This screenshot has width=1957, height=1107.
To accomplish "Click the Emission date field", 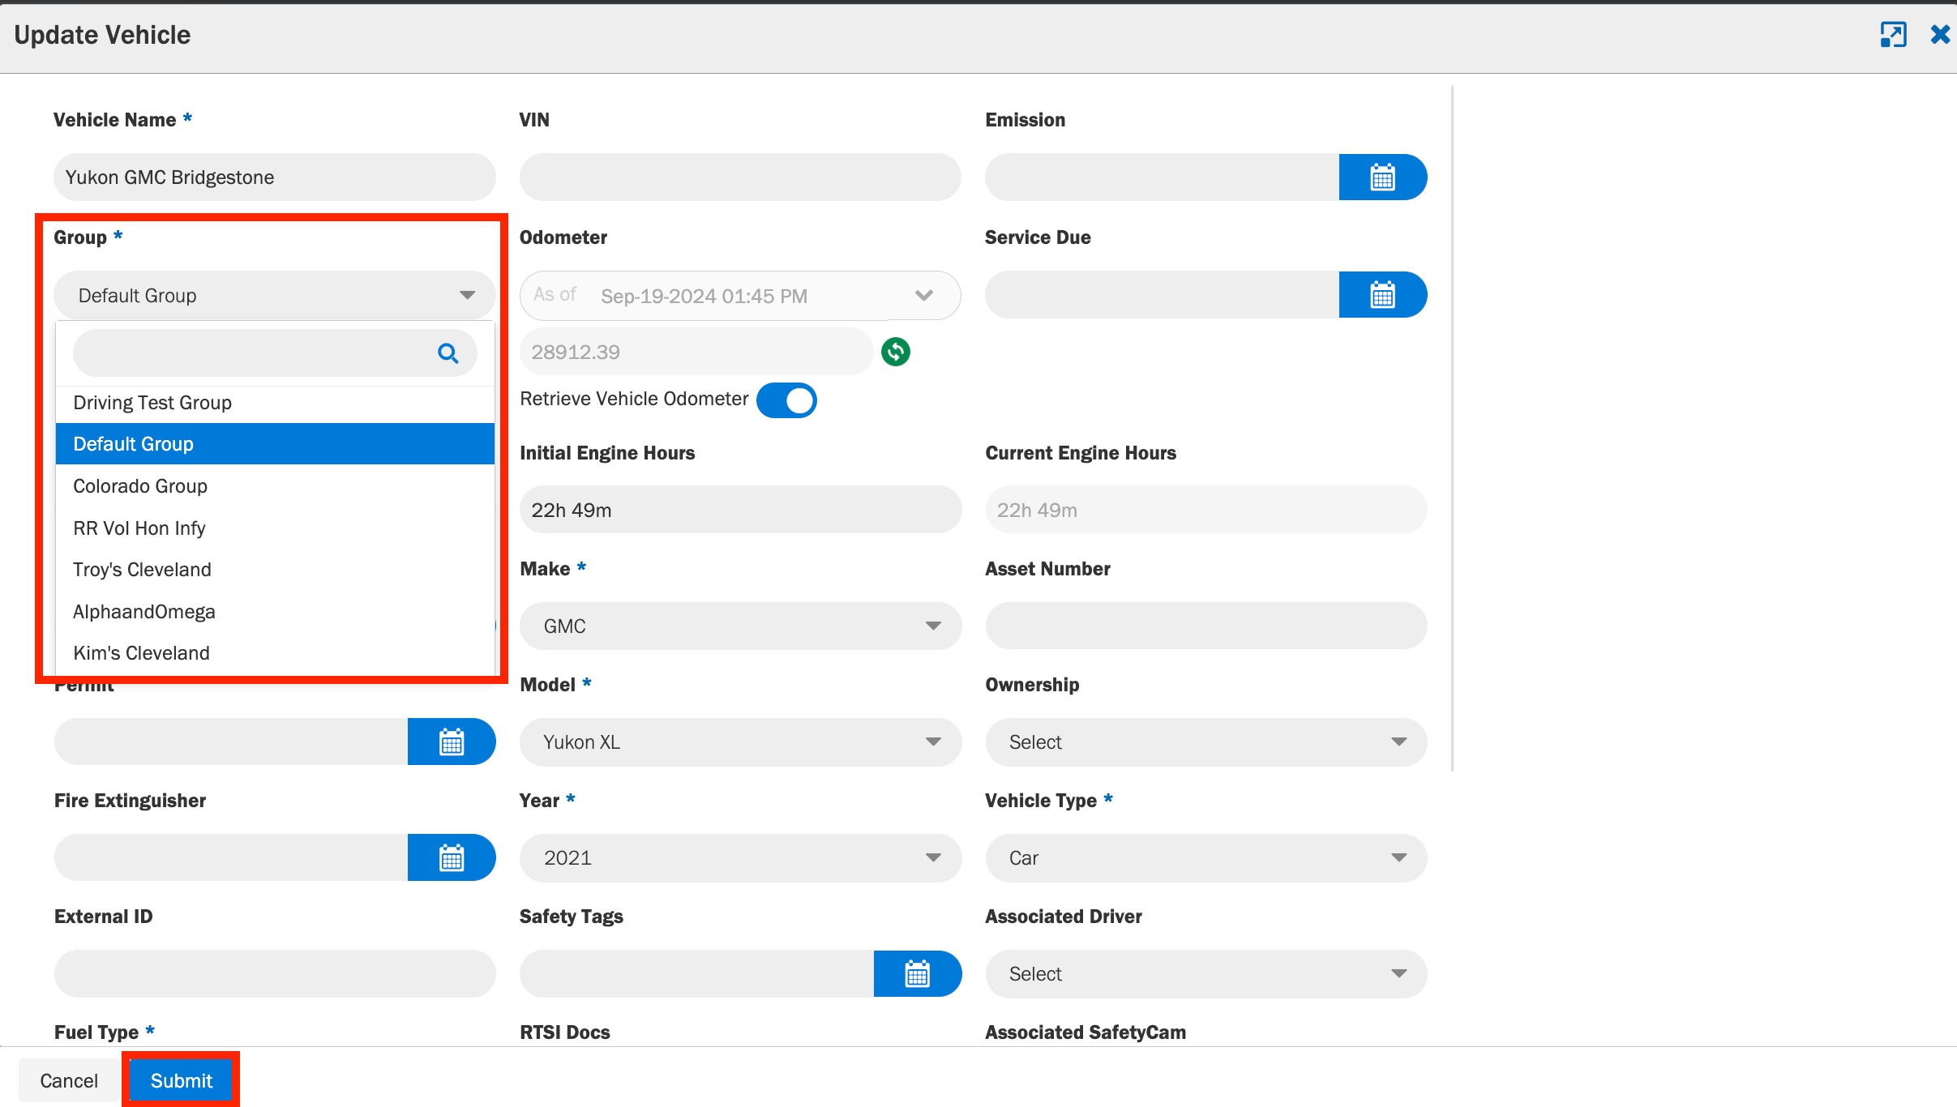I will (x=1163, y=177).
